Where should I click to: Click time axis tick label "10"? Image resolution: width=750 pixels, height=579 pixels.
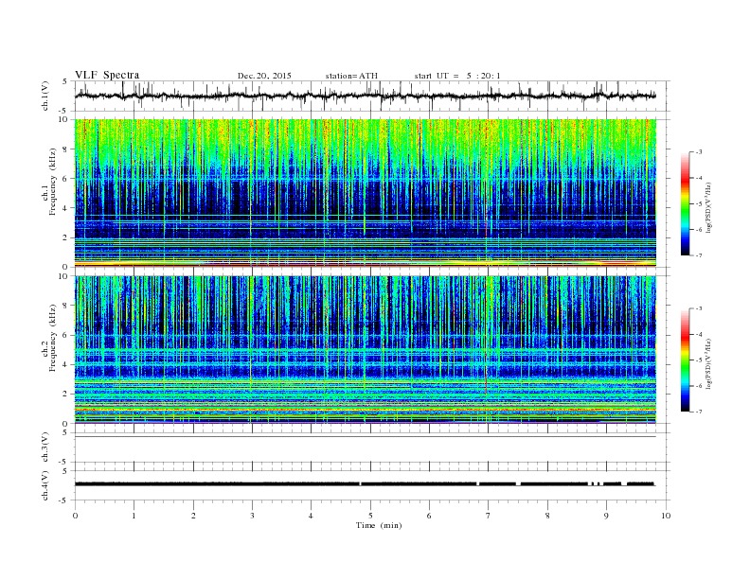click(666, 516)
